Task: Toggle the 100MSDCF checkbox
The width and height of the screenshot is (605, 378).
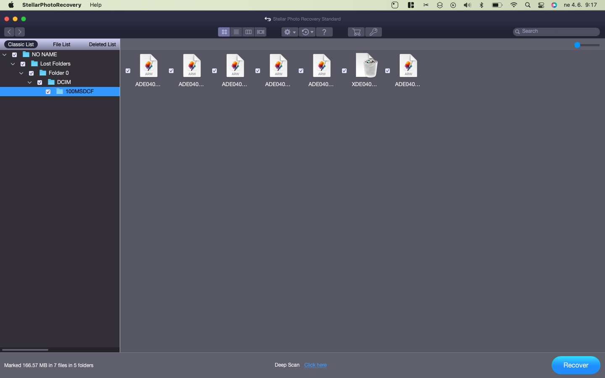Action: (x=48, y=92)
